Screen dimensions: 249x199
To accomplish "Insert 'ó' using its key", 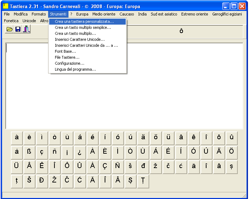I will point(118,137).
